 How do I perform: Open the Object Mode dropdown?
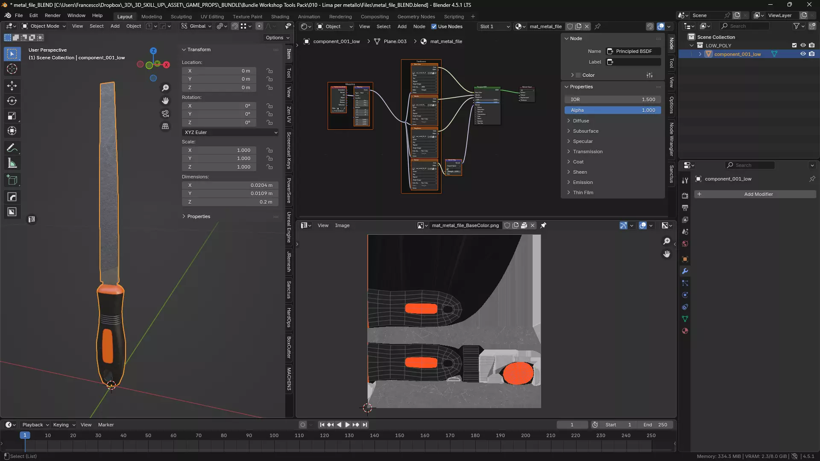(x=44, y=26)
